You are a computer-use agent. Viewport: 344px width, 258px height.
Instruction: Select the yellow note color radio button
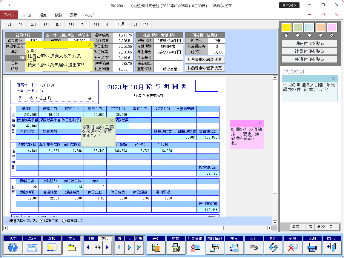coord(286,35)
